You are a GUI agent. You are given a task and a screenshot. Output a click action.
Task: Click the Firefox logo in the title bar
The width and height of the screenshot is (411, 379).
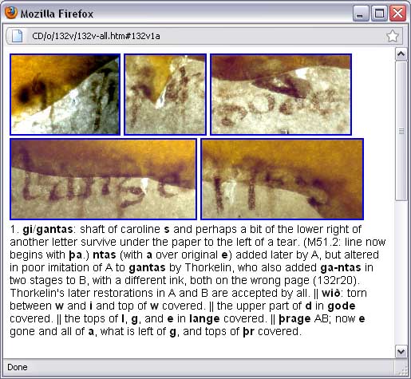[x=11, y=13]
